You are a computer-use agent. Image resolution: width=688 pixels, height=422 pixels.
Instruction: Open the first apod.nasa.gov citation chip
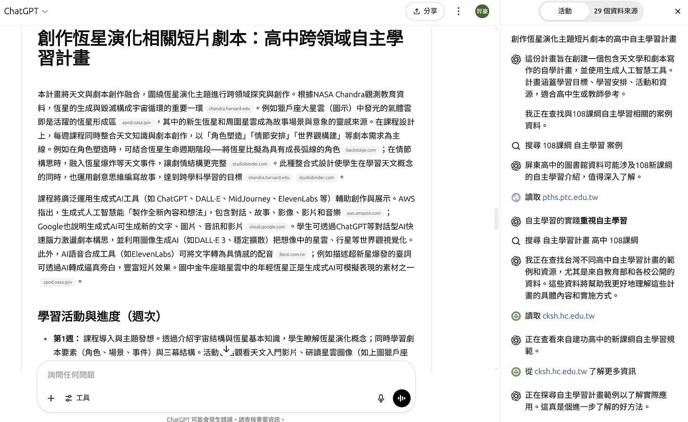pyautogui.click(x=137, y=122)
